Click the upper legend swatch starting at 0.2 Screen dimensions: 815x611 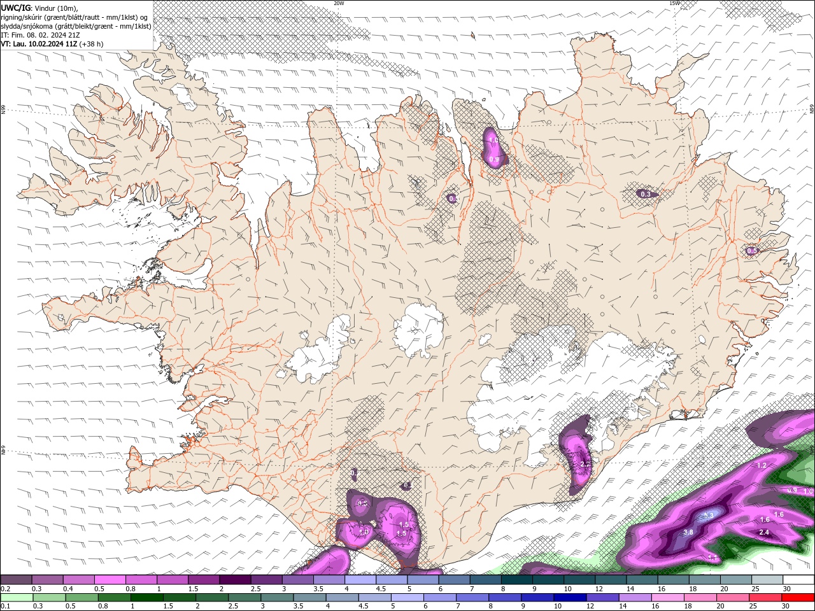click(16, 580)
